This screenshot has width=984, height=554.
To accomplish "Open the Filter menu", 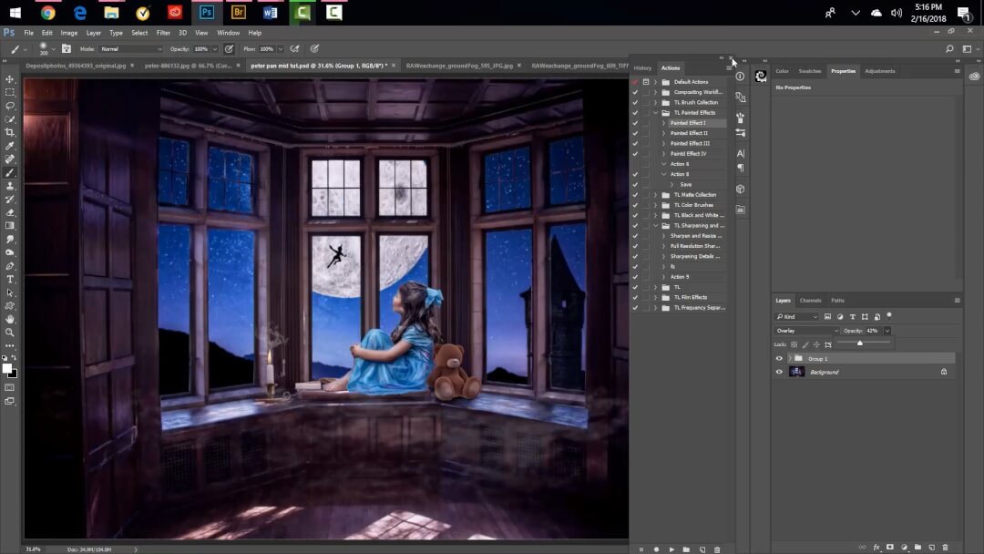I will [163, 33].
